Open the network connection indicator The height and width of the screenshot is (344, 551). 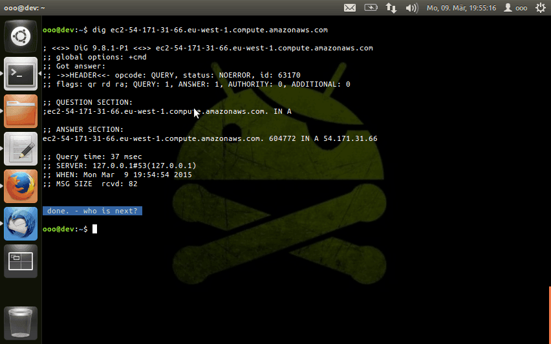pyautogui.click(x=391, y=8)
